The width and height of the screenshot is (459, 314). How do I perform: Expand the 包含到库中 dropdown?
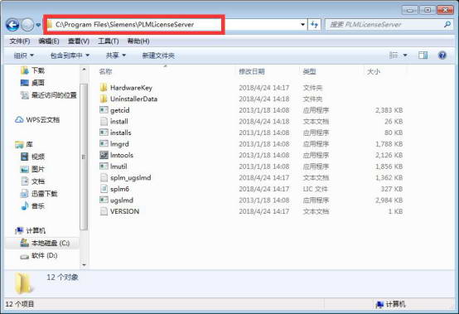(x=70, y=56)
